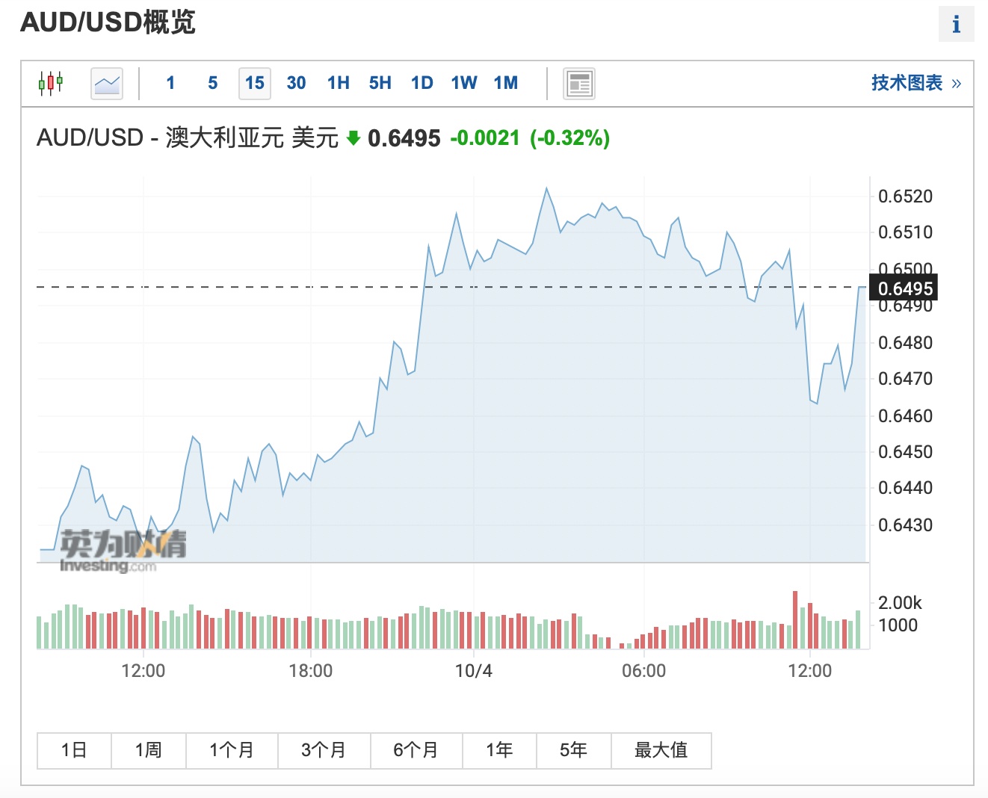Switch to candlestick chart view
This screenshot has width=988, height=798.
51,83
